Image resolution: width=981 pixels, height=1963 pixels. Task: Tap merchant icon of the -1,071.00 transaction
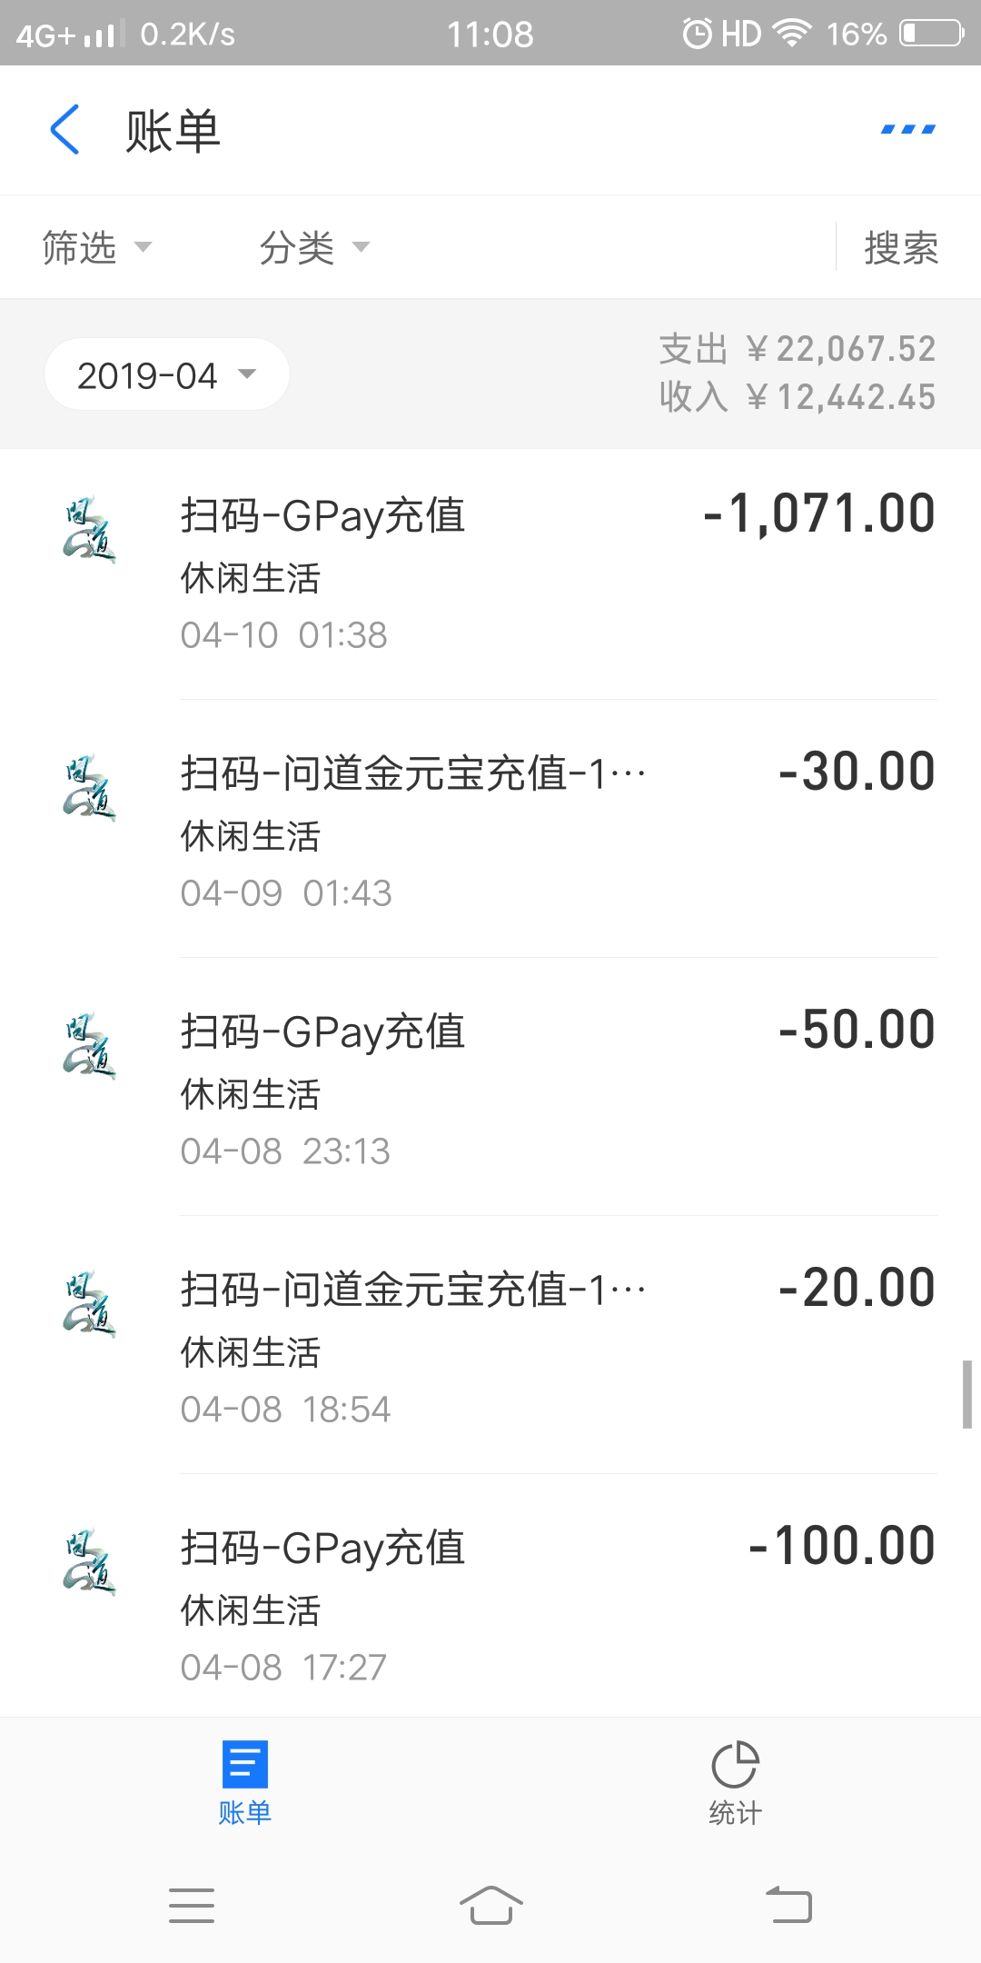(x=89, y=530)
